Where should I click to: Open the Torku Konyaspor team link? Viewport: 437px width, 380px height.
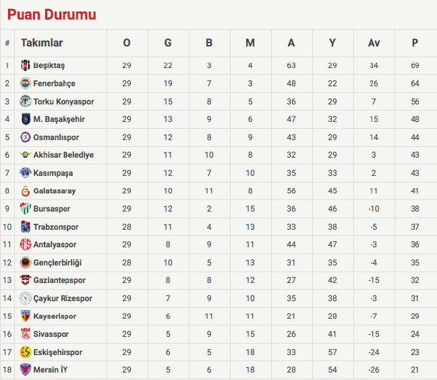[63, 102]
